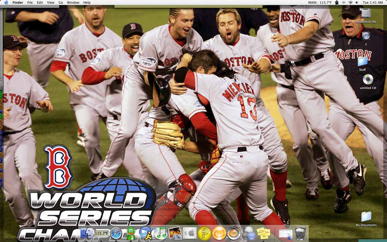Click the 115.7°F temperature Dock item
Screen dimensions: 387x242
point(102,233)
